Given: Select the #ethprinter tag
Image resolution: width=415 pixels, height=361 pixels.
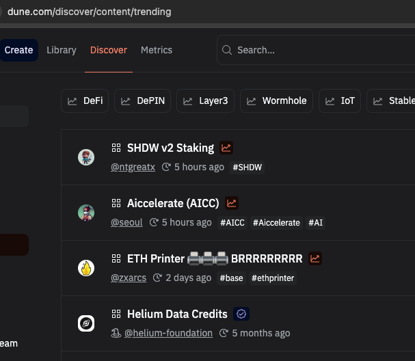Looking at the screenshot, I should pyautogui.click(x=273, y=278).
